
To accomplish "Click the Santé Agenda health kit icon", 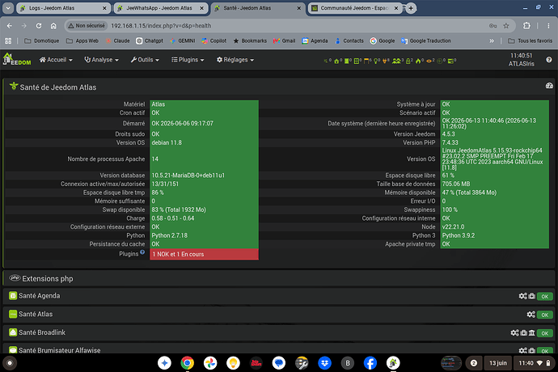I will coord(531,296).
